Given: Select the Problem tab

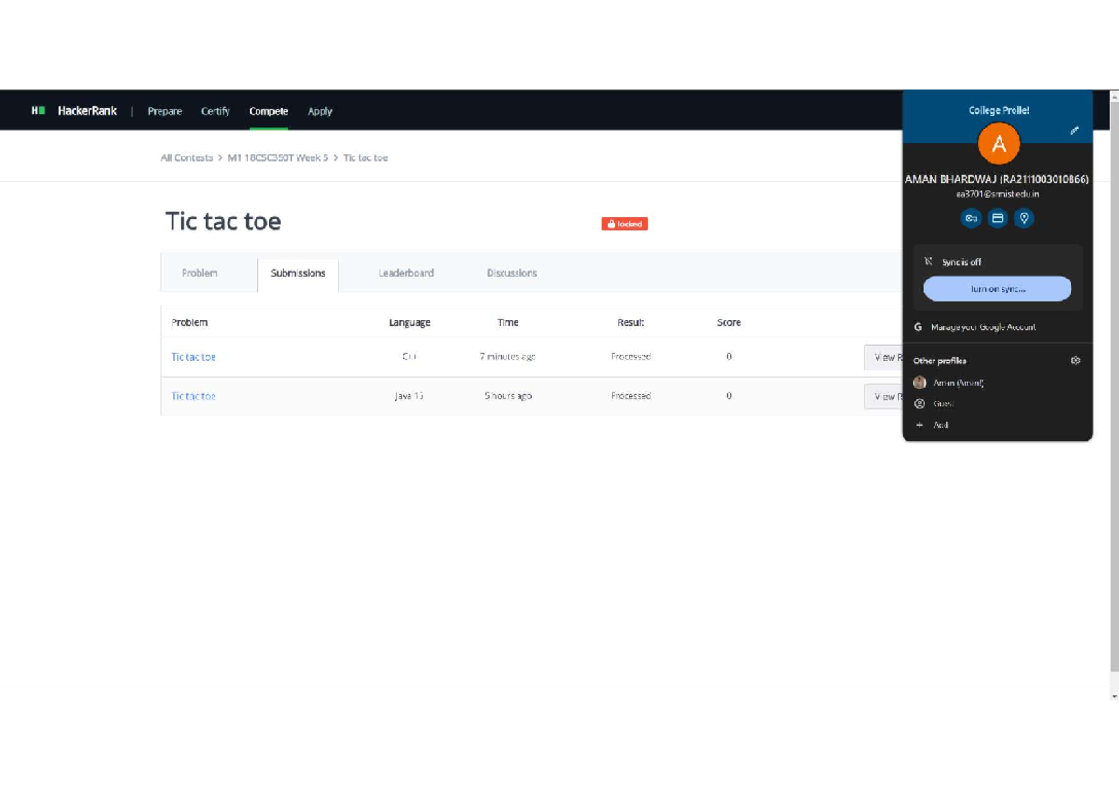Looking at the screenshot, I should [x=200, y=273].
